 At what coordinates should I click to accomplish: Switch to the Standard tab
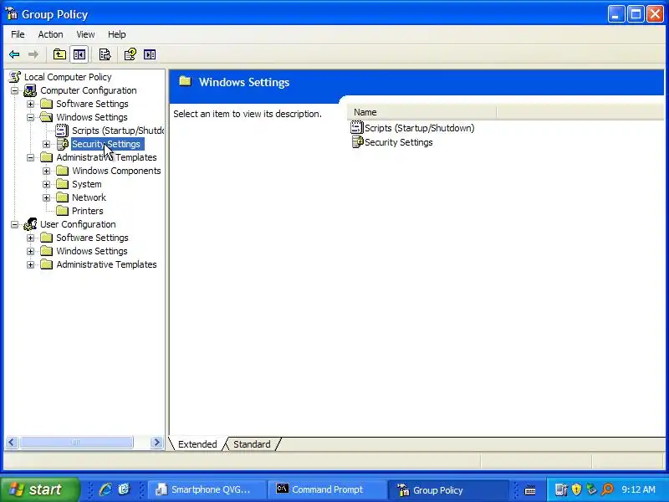click(252, 444)
